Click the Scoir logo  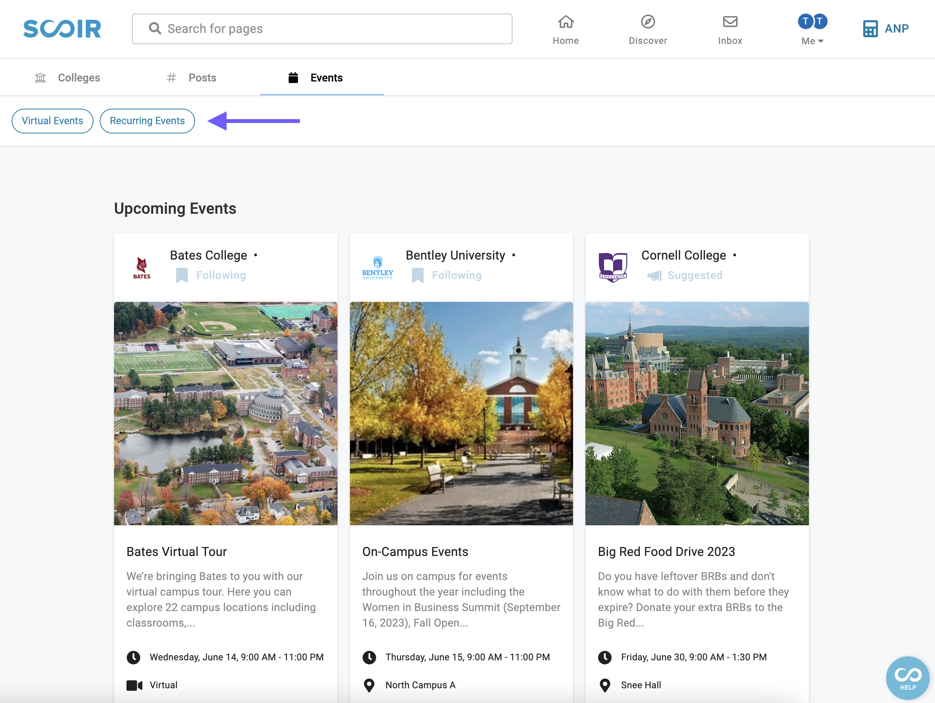point(62,28)
